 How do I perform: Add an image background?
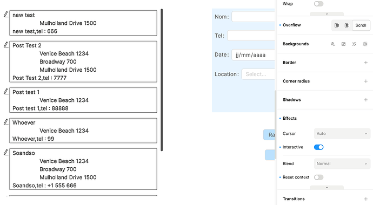pyautogui.click(x=343, y=44)
